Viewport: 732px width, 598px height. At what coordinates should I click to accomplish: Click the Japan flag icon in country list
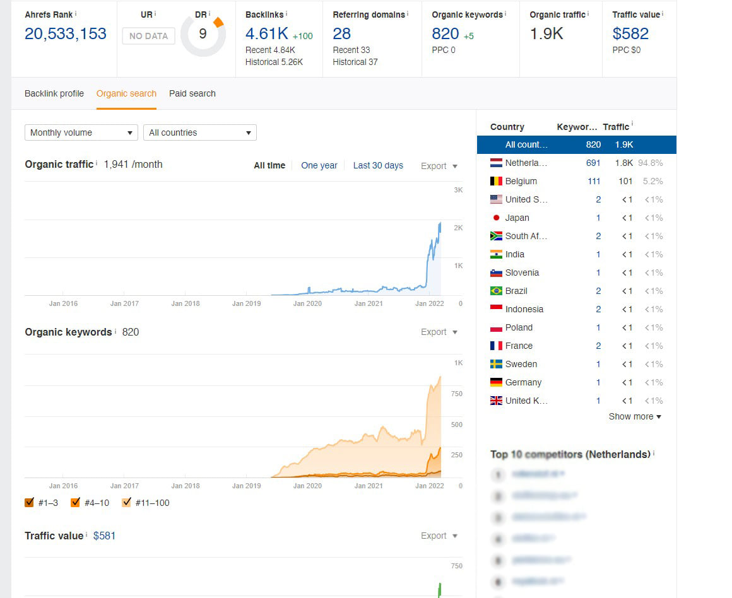click(x=496, y=218)
